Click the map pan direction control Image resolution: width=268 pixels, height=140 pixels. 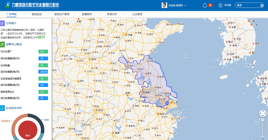[263, 113]
